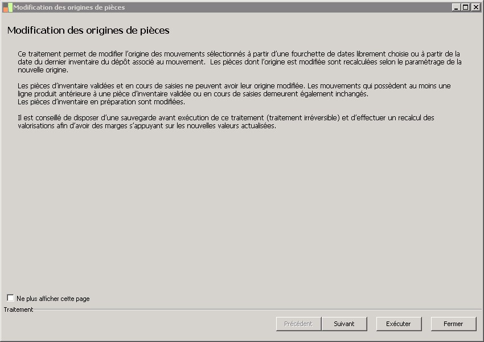Go back with the Précédent button
Screen dimensions: 484x342
[298, 324]
